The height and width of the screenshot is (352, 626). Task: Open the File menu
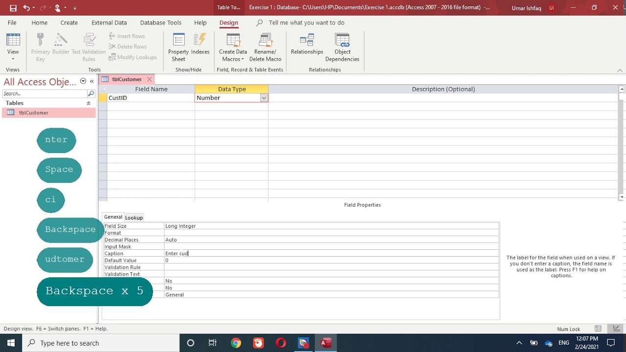(12, 22)
